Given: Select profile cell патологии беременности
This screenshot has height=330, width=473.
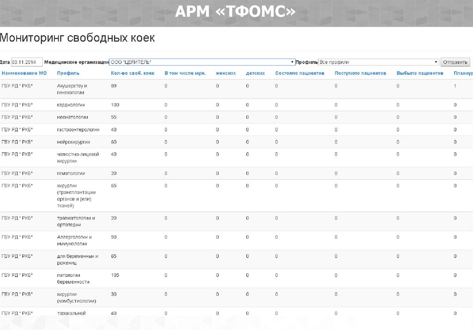Looking at the screenshot, I should 73,278.
